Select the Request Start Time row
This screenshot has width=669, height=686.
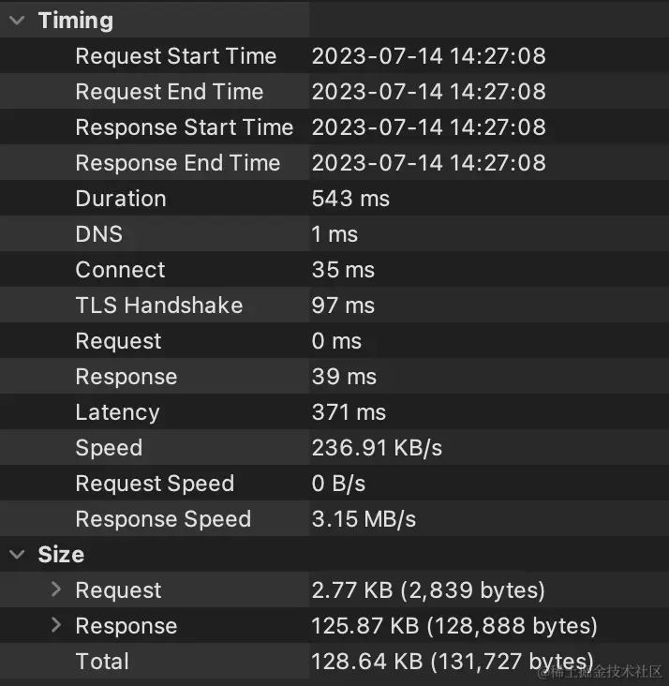[334, 55]
